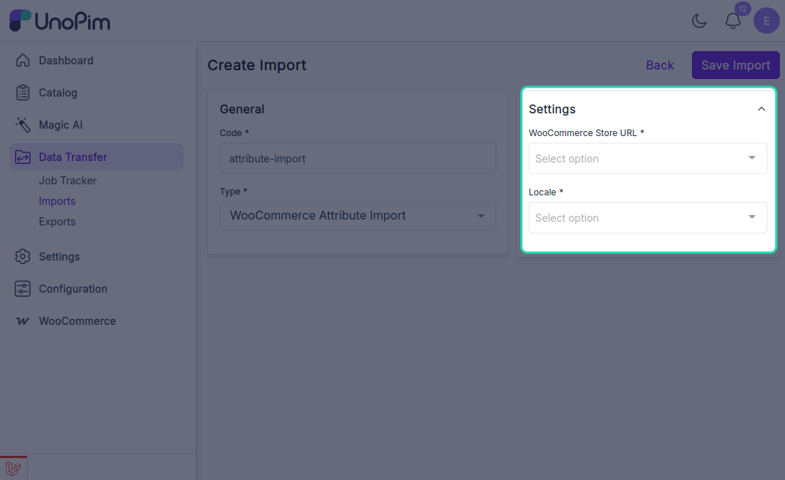Image resolution: width=785 pixels, height=480 pixels.
Task: Open the Laravel debug bar icon
Action: (13, 468)
